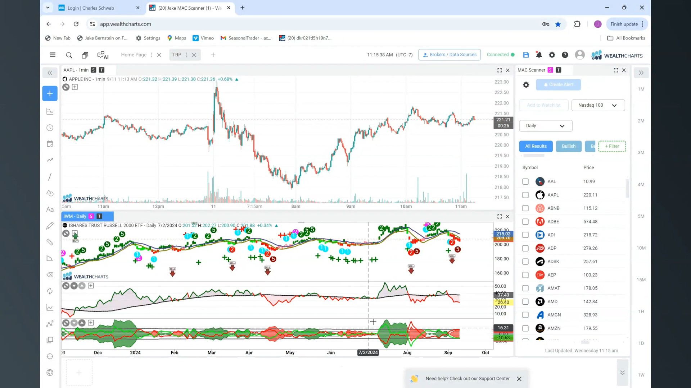Viewport: 691px width, 388px height.
Task: Check the ADI row checkbox
Action: [x=525, y=235]
